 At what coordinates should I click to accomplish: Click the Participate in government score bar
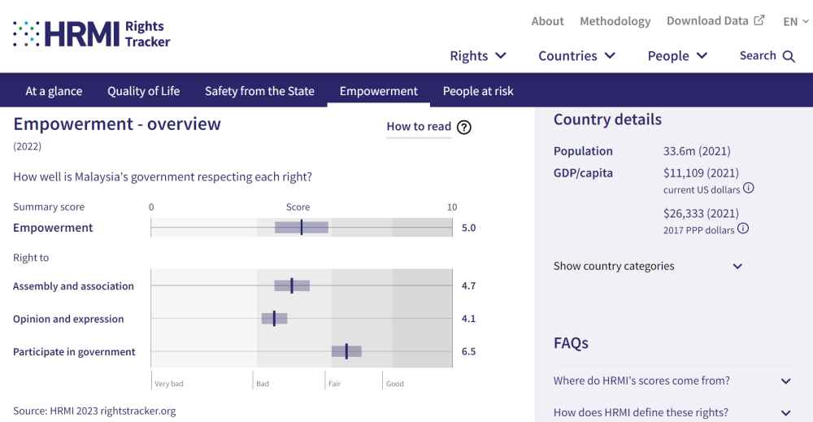[346, 351]
